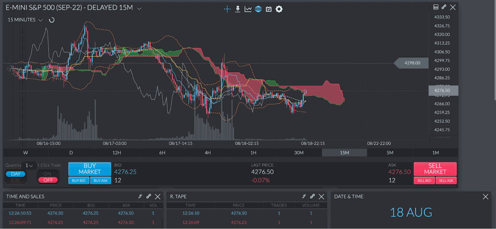Click VOL column header in Time and Sales
Viewport: 496px width, 229px height.
pyautogui.click(x=153, y=205)
